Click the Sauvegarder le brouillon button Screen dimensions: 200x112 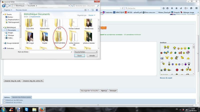click(89, 91)
